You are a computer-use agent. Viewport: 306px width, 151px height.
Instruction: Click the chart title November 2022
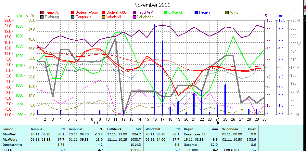(x=152, y=5)
